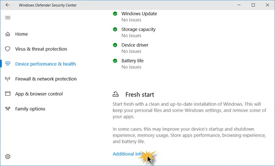Open Family options section

point(30,109)
